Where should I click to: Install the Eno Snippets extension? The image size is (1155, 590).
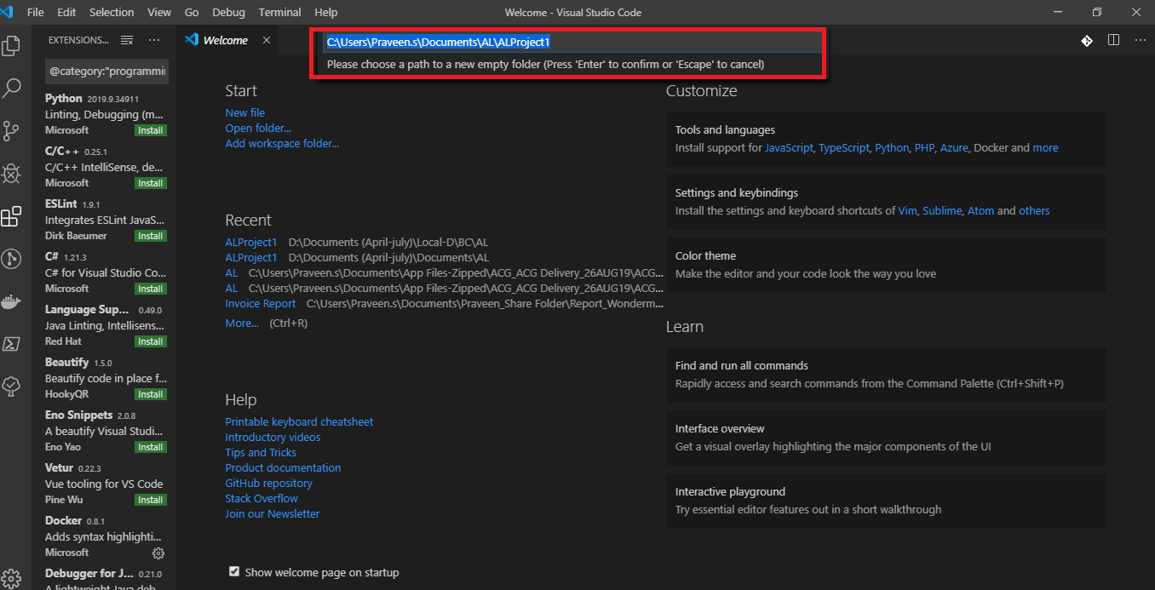coord(151,447)
